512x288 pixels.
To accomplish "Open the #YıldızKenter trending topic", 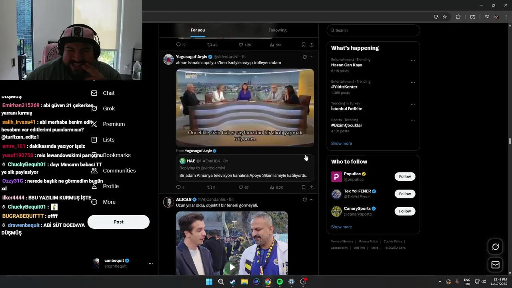I will 344,87.
